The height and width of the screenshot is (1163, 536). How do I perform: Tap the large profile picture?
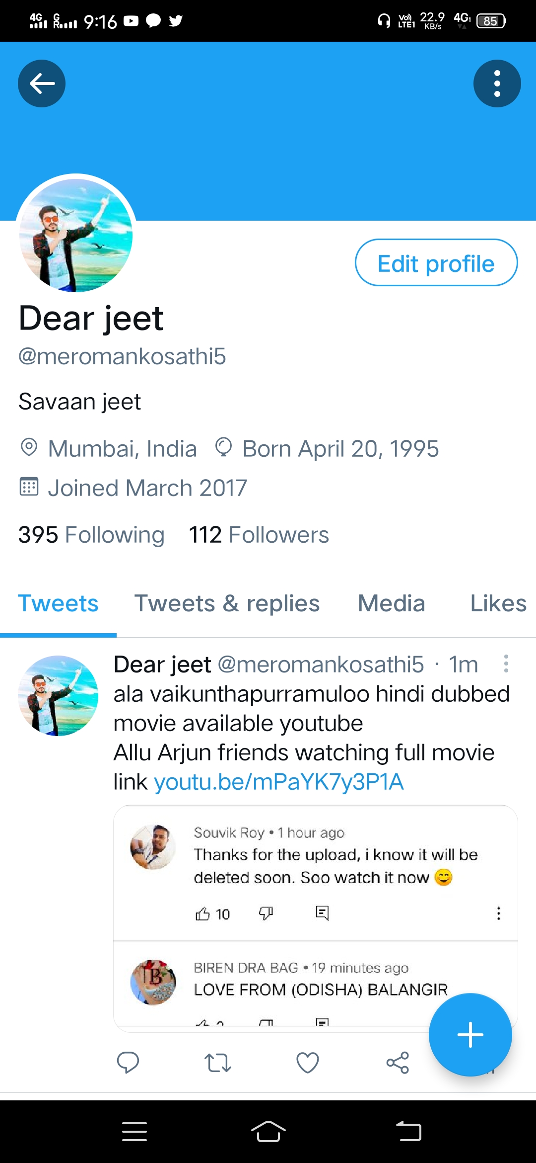click(76, 235)
